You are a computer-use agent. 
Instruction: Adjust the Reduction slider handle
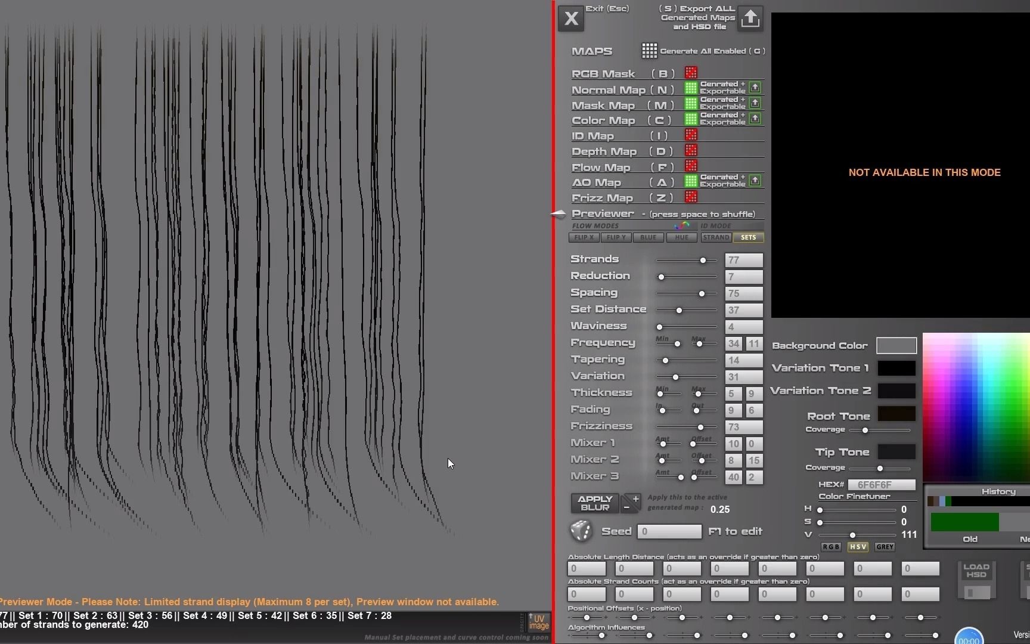[x=661, y=277]
